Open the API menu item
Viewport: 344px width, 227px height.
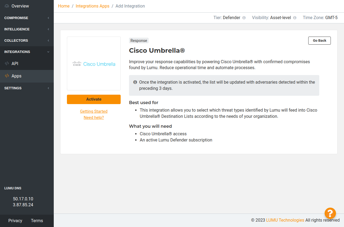15,63
